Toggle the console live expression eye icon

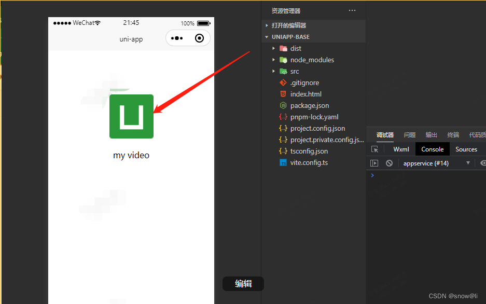point(483,163)
